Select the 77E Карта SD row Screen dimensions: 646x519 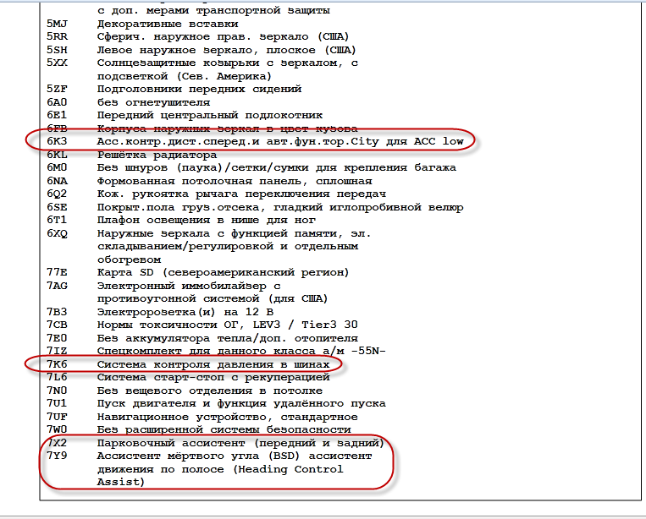coord(198,272)
